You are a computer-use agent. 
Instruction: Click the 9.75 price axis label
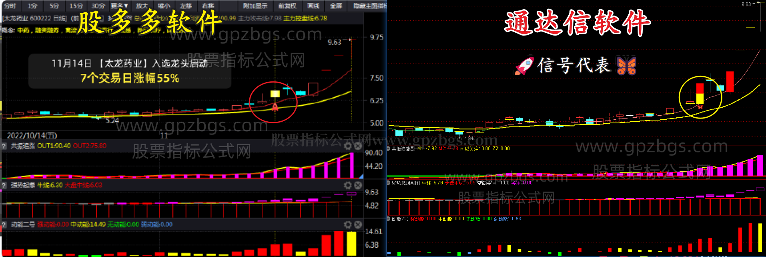[x=376, y=38]
